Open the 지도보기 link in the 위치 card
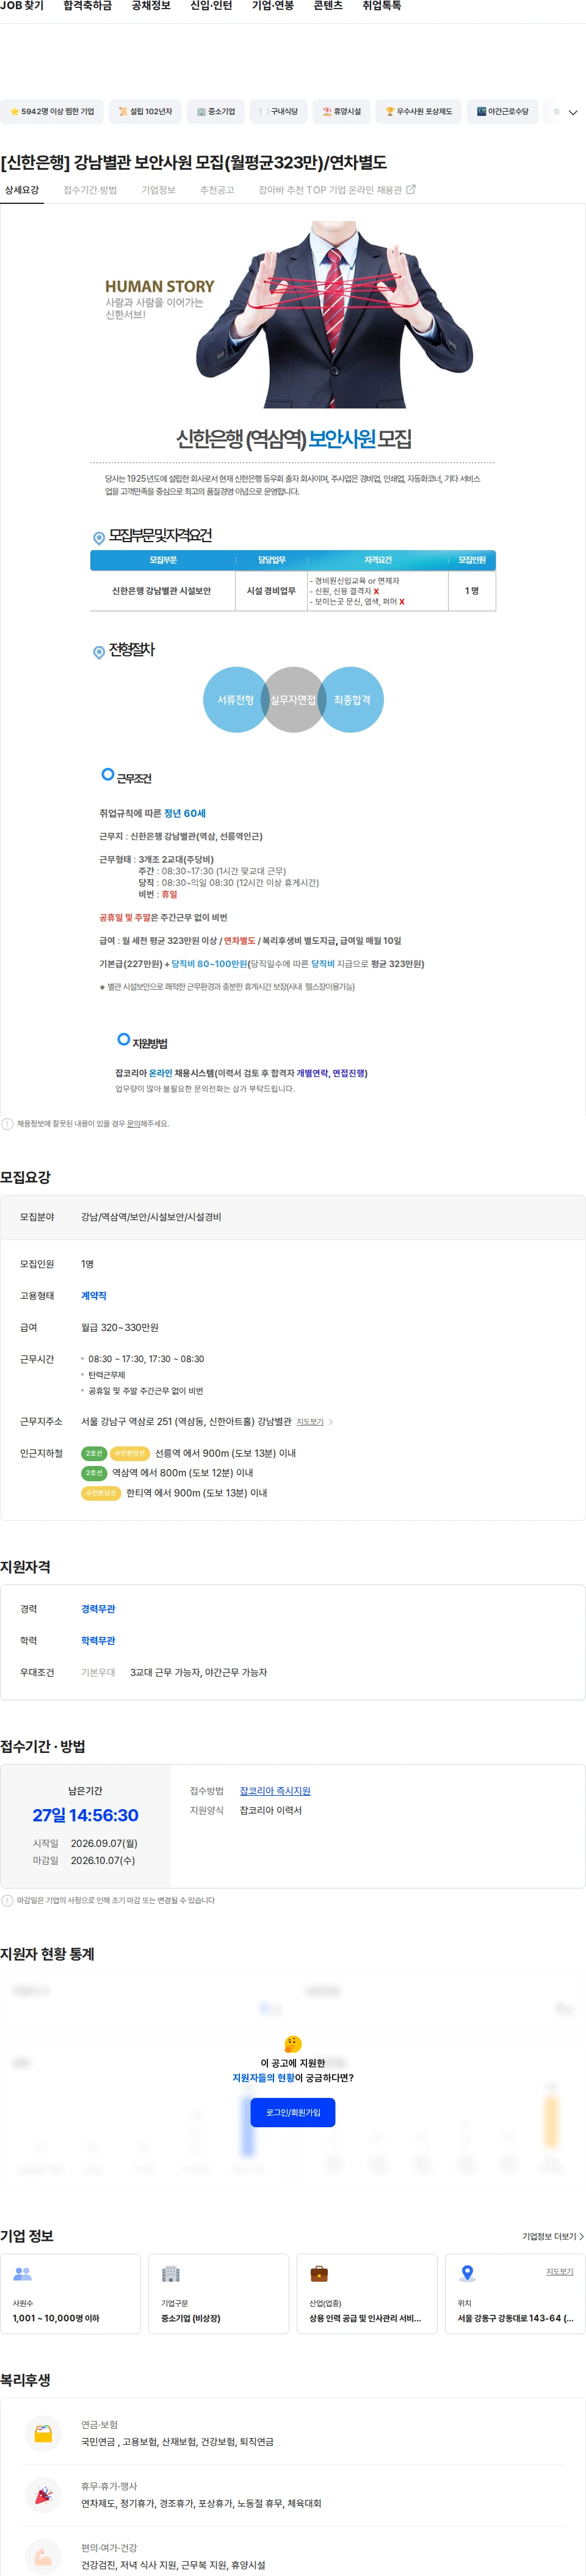The height and width of the screenshot is (2576, 586). [559, 2272]
